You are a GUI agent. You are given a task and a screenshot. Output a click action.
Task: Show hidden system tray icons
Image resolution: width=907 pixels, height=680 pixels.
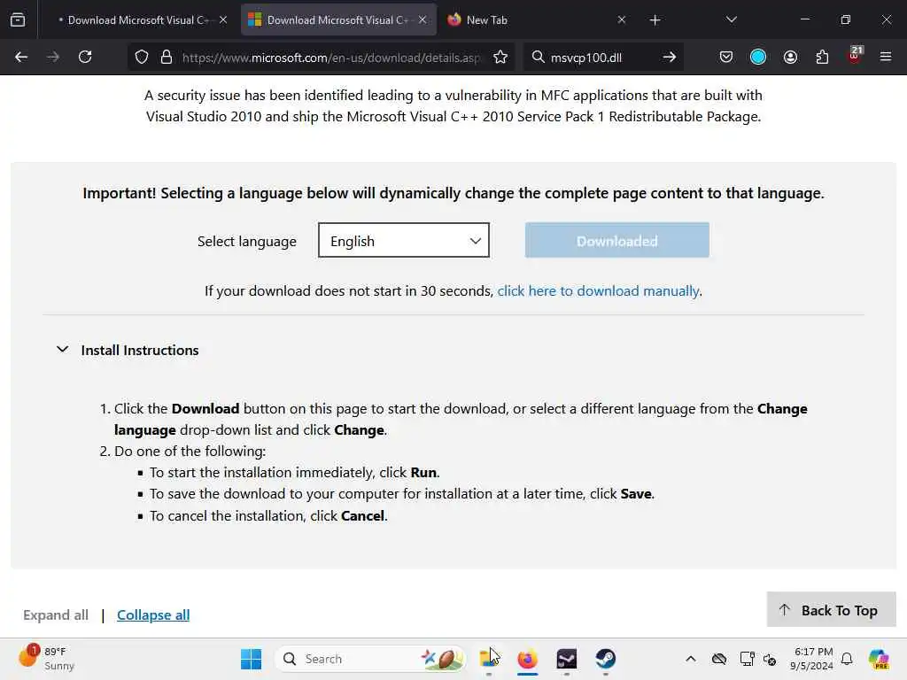(x=691, y=659)
